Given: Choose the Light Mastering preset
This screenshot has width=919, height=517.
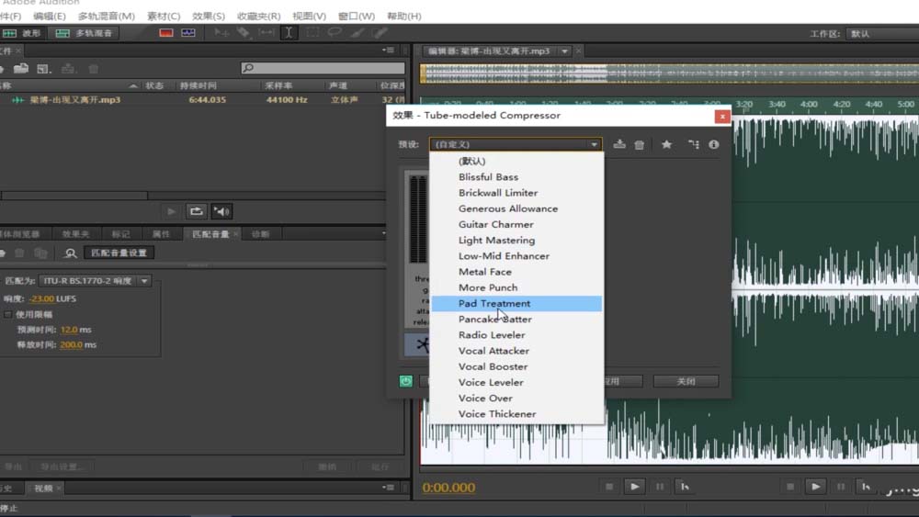Looking at the screenshot, I should coord(516,240).
